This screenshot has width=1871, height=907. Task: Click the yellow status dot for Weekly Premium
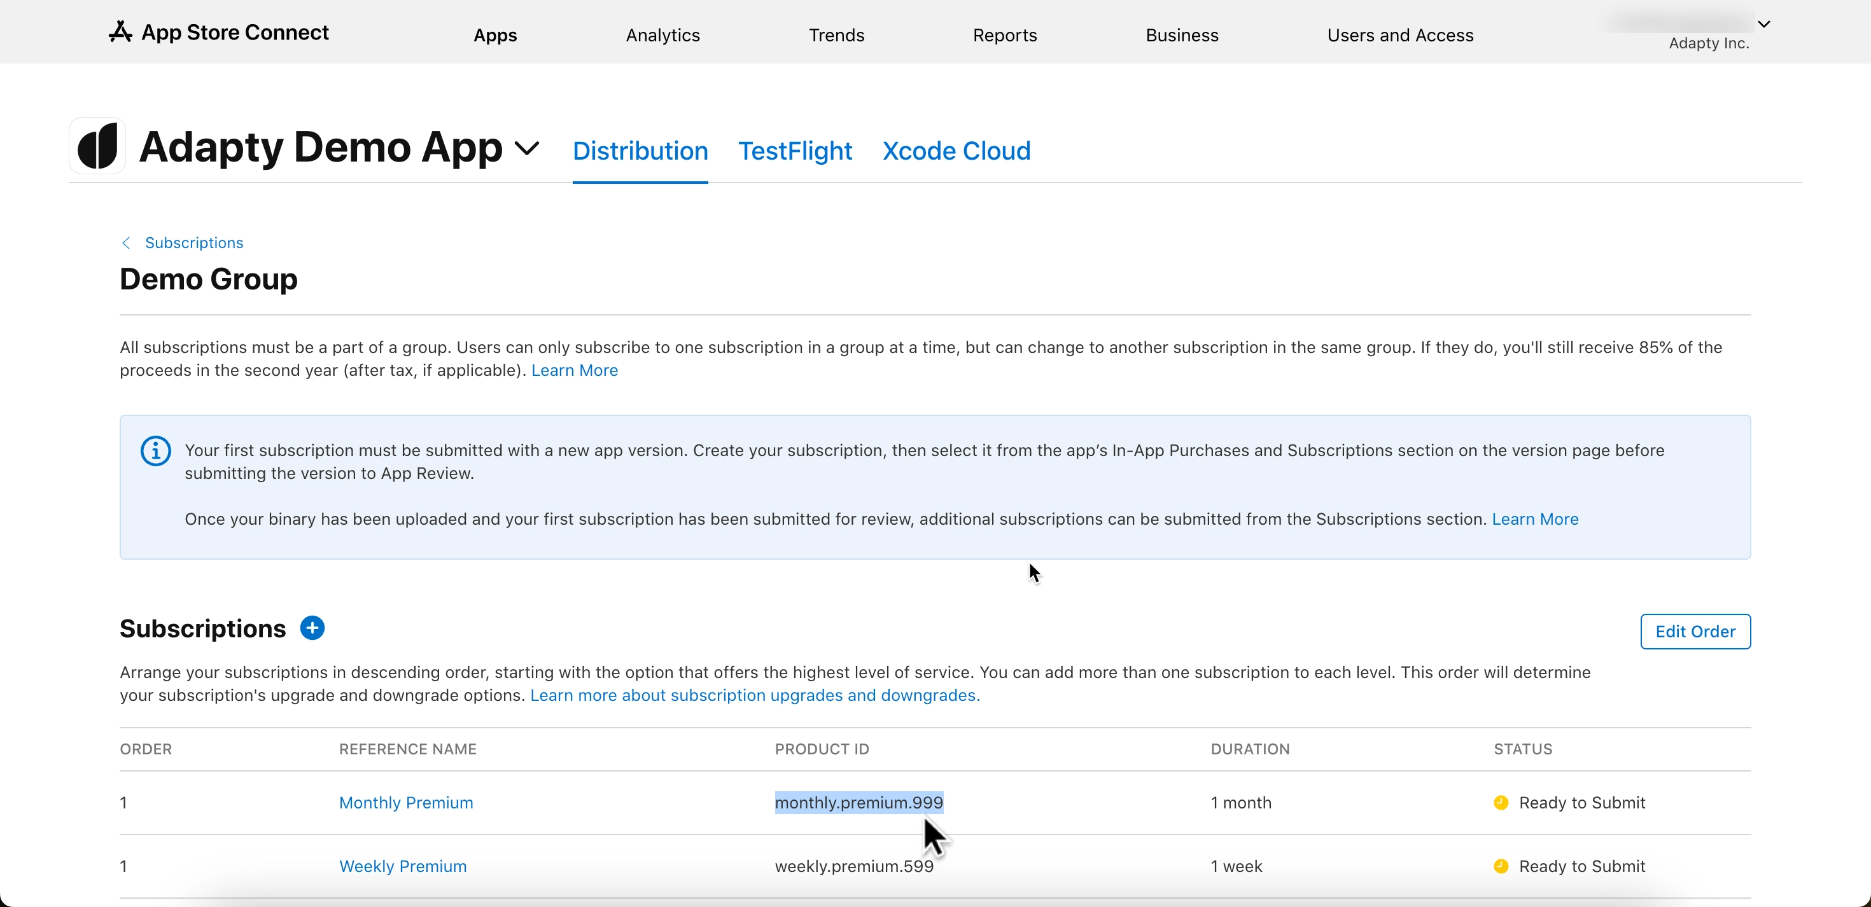(x=1501, y=866)
